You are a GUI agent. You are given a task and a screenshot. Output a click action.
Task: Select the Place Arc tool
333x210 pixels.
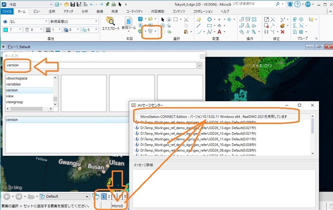coord(199,32)
